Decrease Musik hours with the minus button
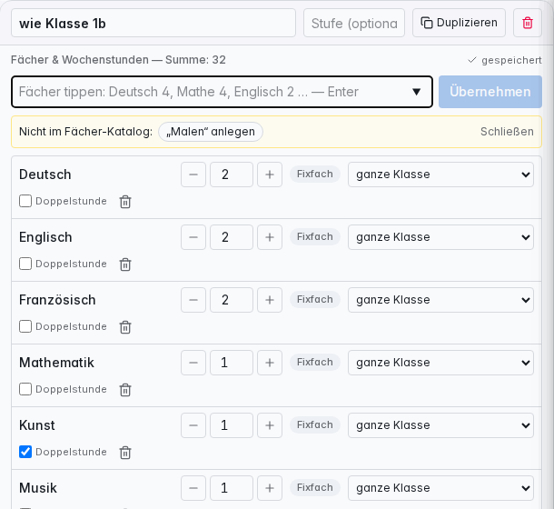This screenshot has height=509, width=554. (x=193, y=488)
